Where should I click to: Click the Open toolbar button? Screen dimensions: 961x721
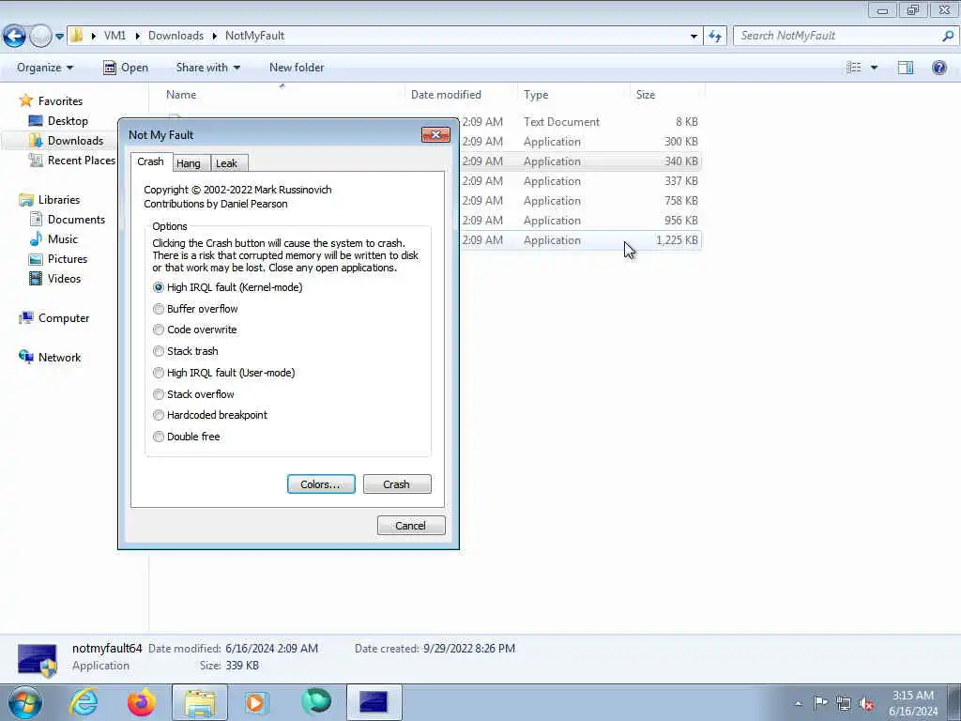click(126, 68)
